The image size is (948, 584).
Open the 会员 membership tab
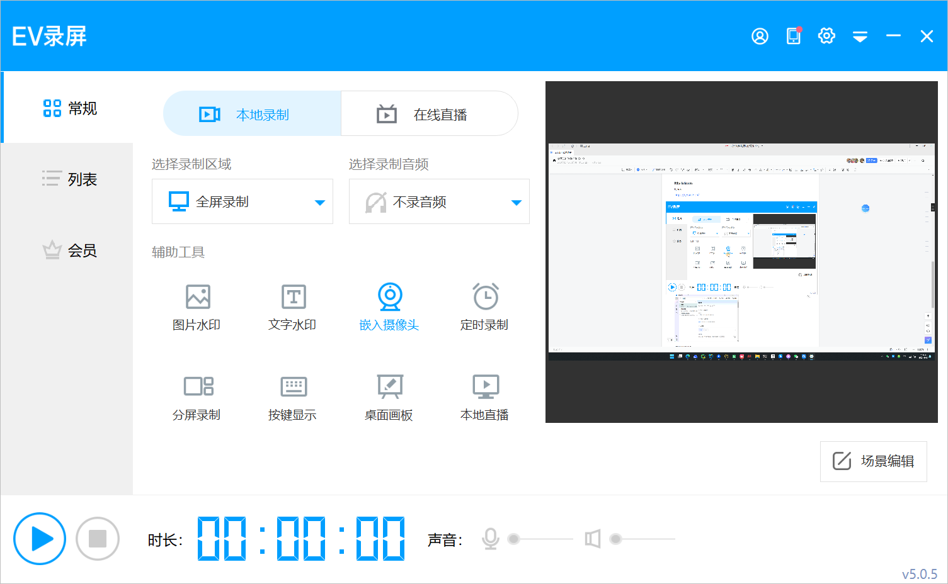pyautogui.click(x=68, y=250)
